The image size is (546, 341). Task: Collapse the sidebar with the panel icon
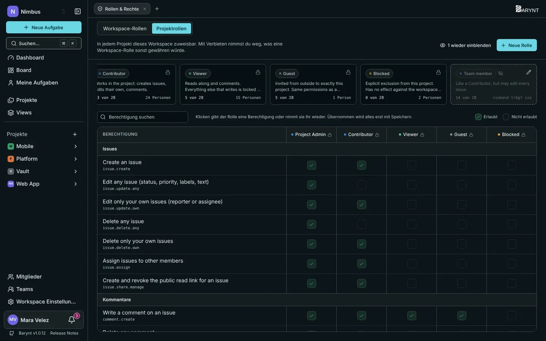pos(78,12)
